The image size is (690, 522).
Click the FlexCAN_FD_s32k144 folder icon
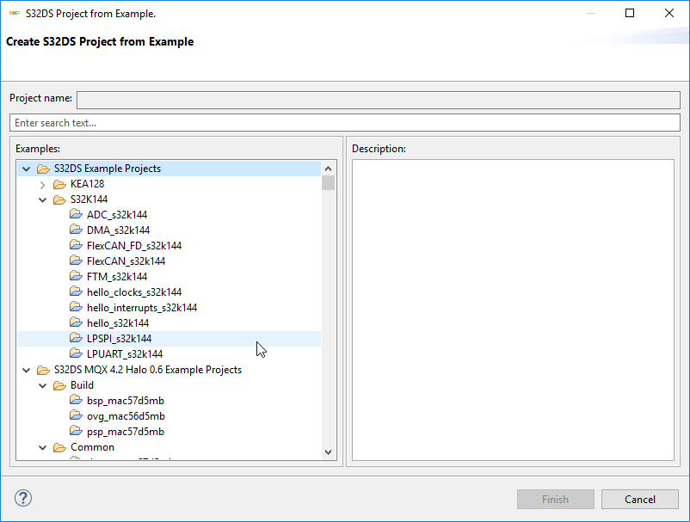(x=76, y=245)
